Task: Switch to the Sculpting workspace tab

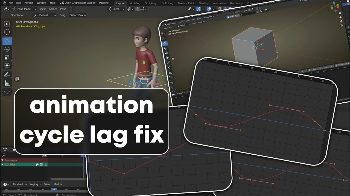Action: coord(150,3)
